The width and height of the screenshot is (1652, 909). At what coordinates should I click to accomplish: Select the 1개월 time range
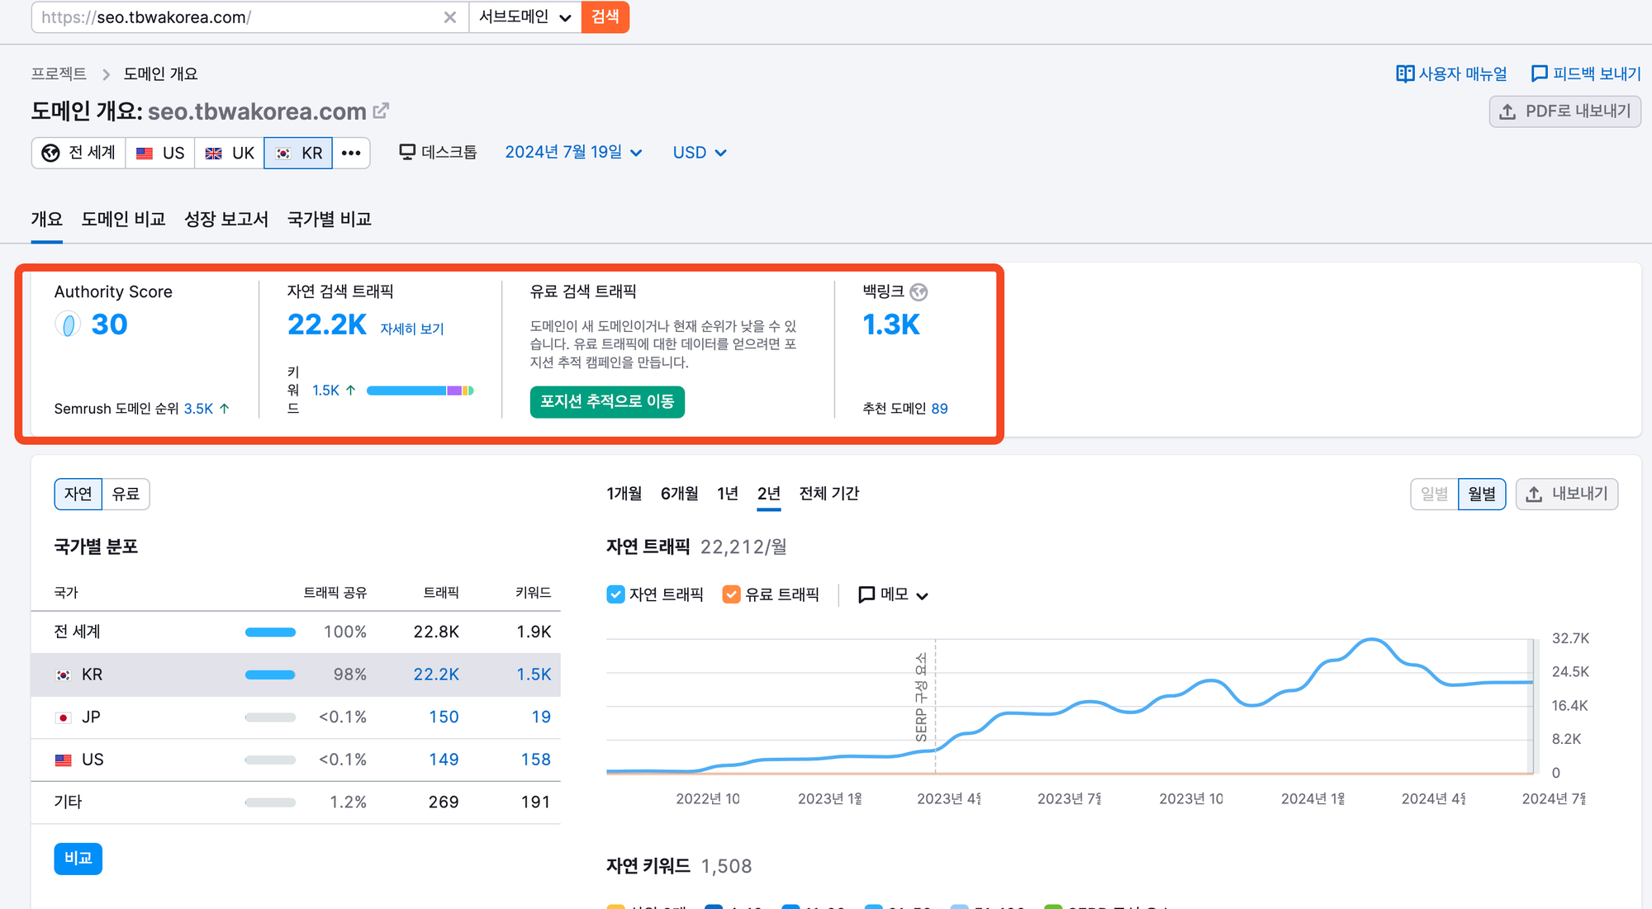coord(624,494)
